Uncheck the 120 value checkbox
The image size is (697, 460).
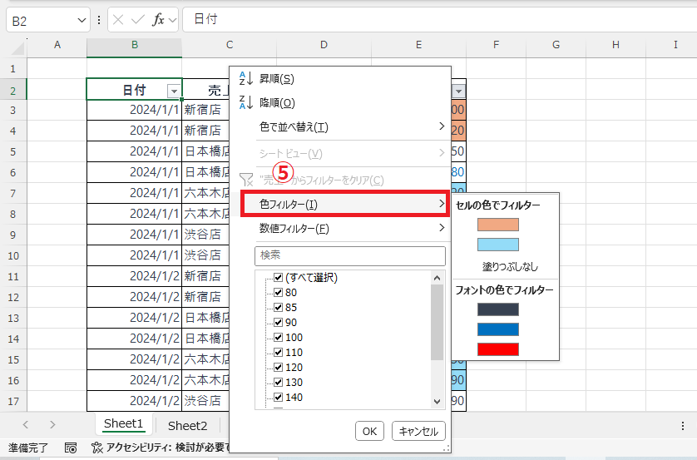click(x=279, y=367)
